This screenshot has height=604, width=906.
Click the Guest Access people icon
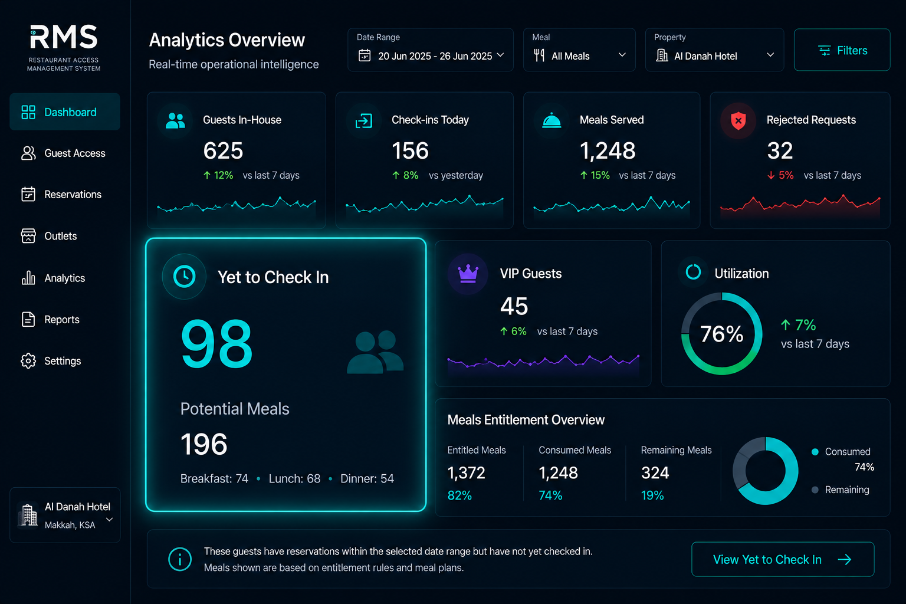[x=28, y=153]
